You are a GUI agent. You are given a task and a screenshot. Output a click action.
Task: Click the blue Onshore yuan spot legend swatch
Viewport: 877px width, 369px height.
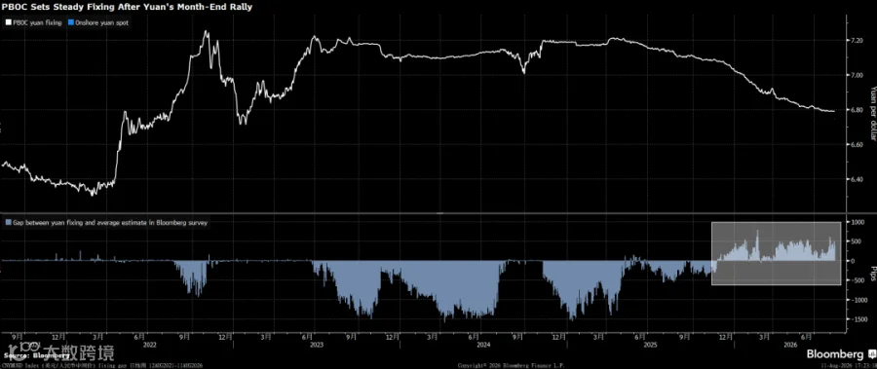click(x=69, y=23)
